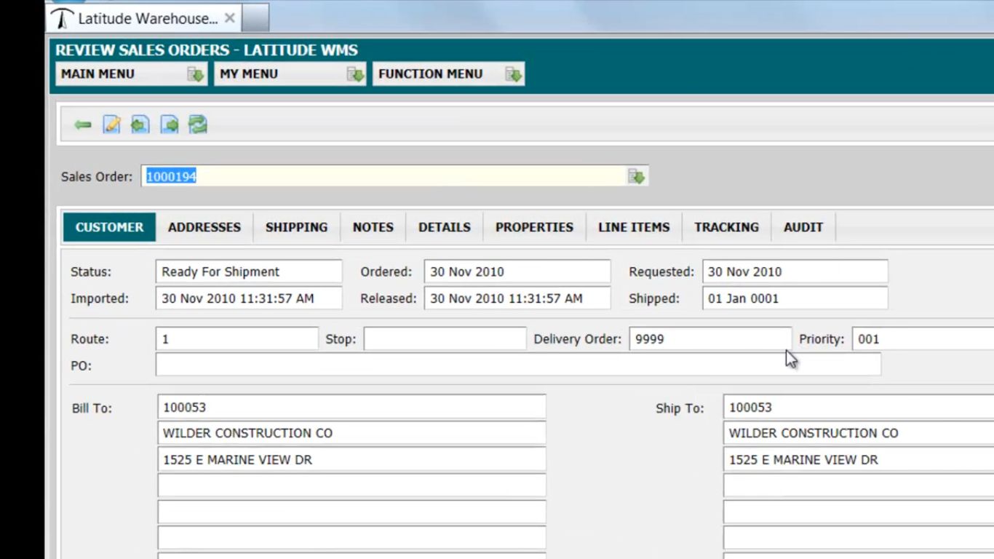Show the AUDIT tab
Image resolution: width=994 pixels, height=559 pixels.
[803, 227]
